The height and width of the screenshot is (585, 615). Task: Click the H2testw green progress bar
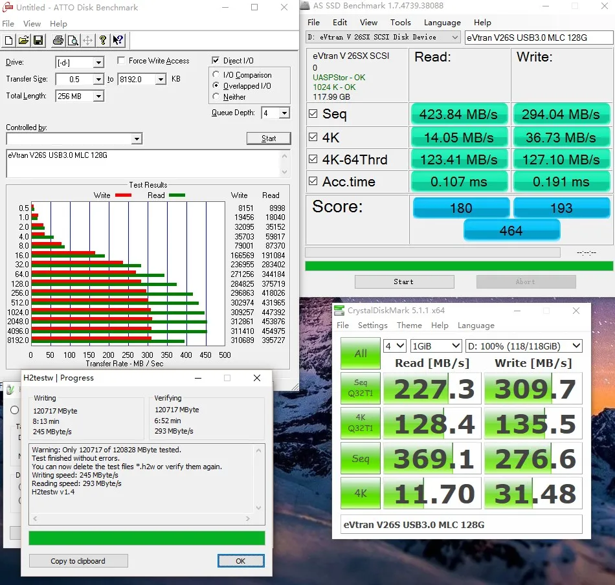coord(147,538)
